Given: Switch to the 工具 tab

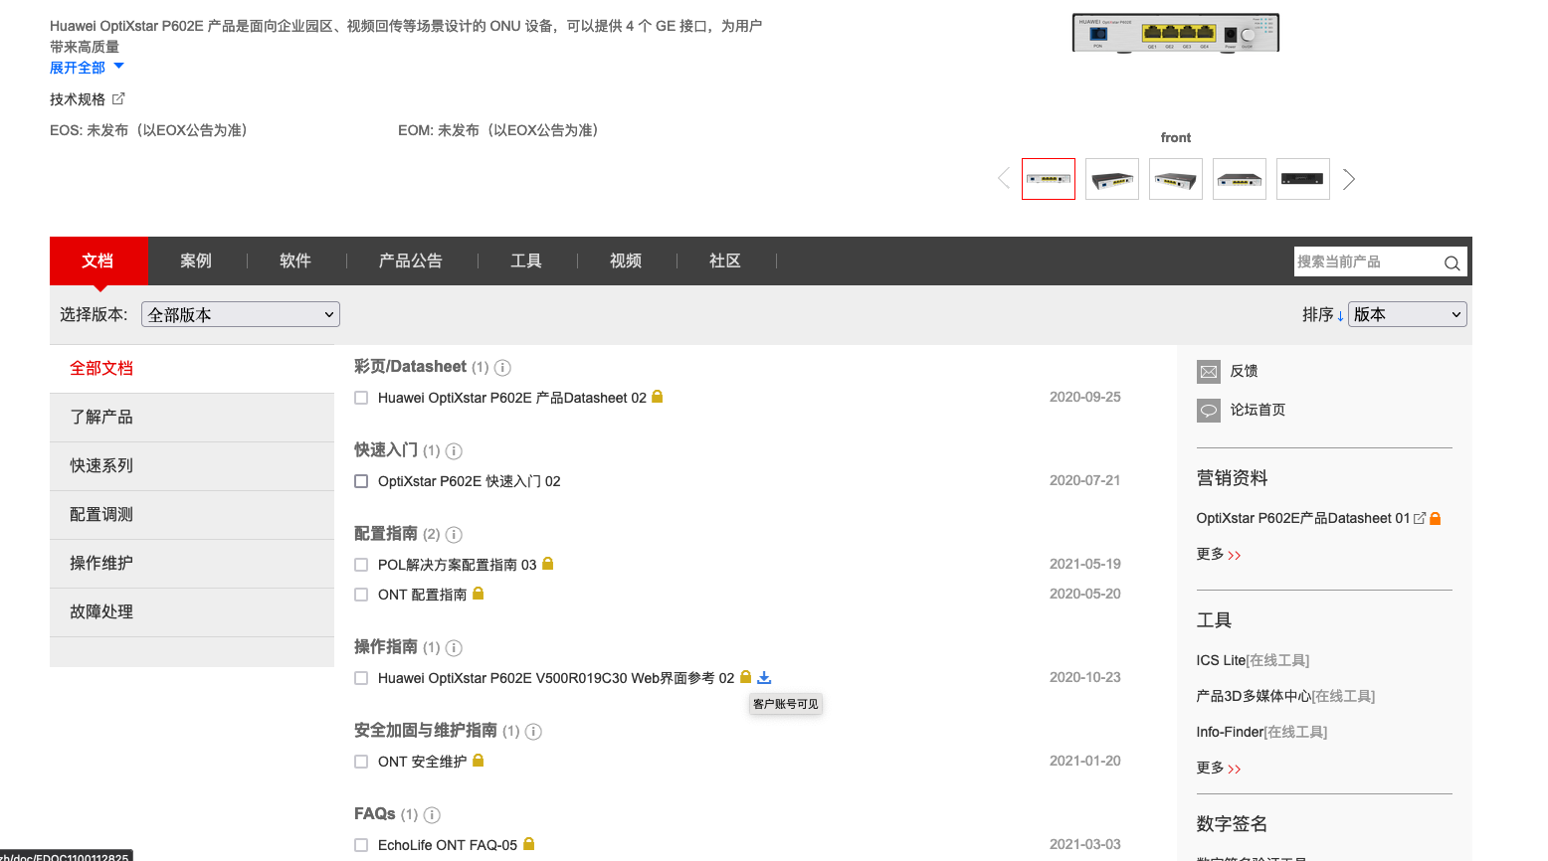Looking at the screenshot, I should click(526, 260).
